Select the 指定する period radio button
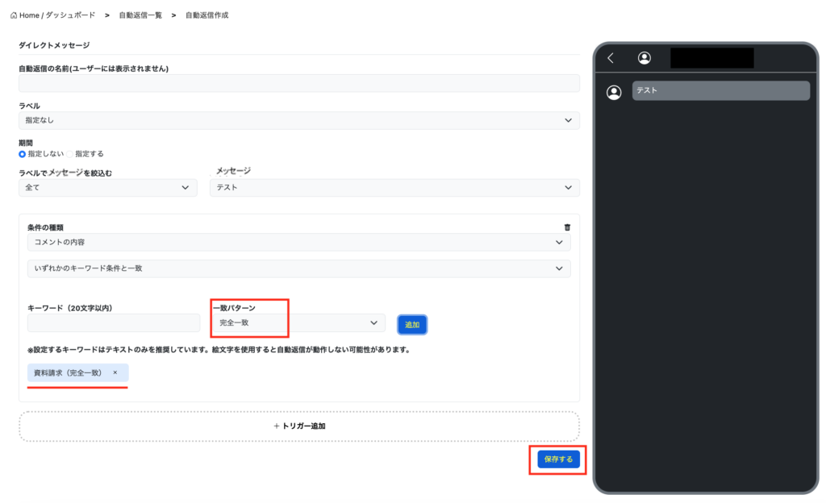The height and width of the screenshot is (503, 826). tap(71, 153)
